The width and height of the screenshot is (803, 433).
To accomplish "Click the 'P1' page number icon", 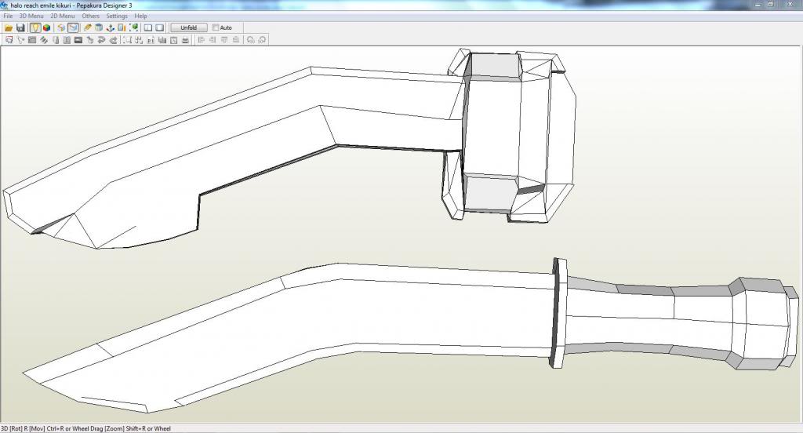I will click(151, 40).
